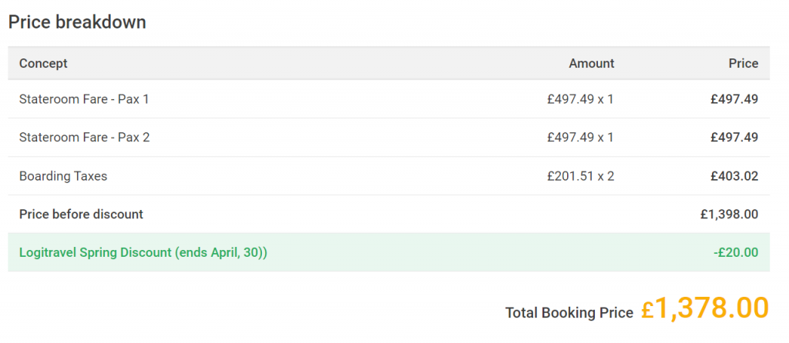Click the Total Booking Price label
This screenshot has height=343, width=789.
coord(569,313)
